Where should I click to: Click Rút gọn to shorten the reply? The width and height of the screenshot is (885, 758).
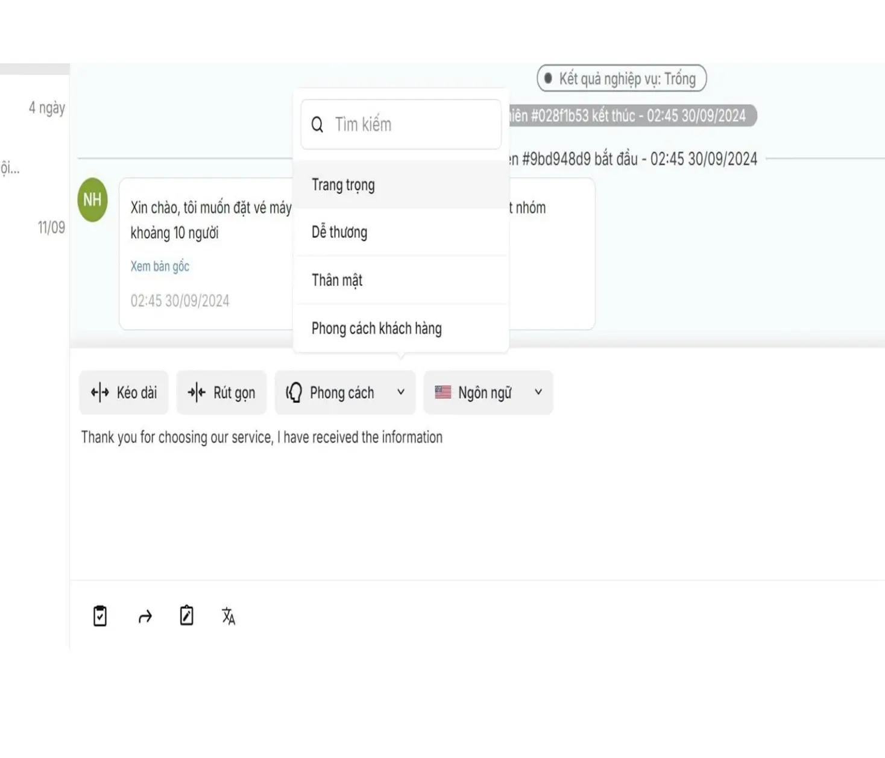coord(221,393)
